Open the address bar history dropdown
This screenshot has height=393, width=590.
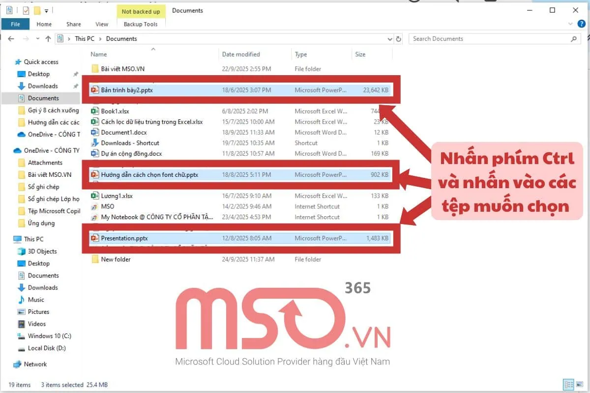389,38
